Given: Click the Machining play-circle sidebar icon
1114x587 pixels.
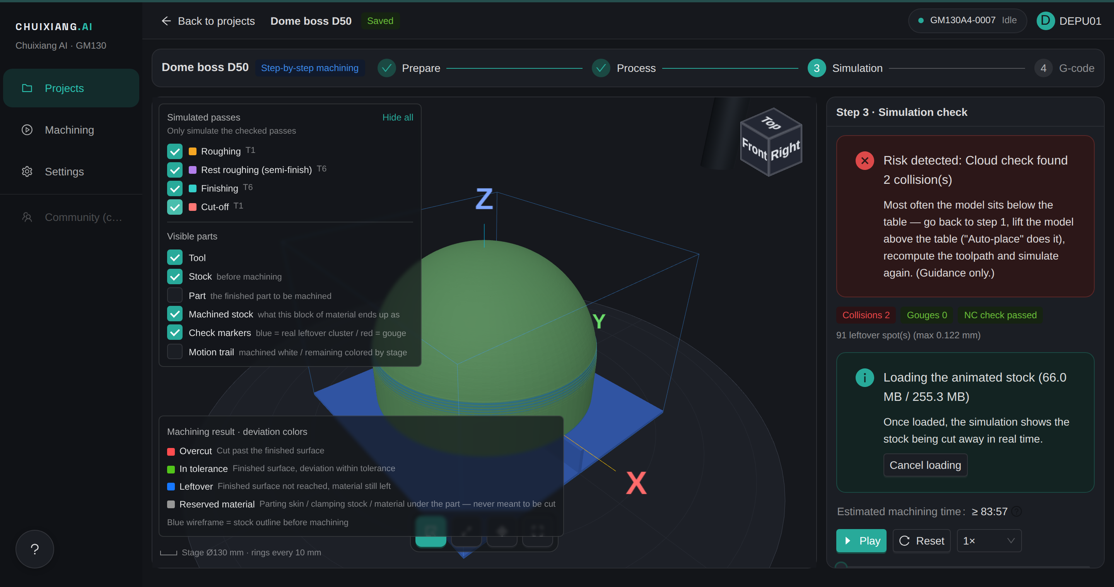Looking at the screenshot, I should (x=27, y=129).
